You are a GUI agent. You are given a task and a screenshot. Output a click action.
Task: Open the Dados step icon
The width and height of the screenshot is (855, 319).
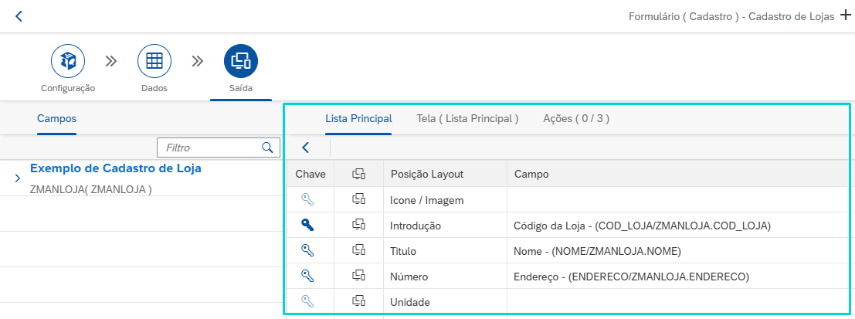(x=154, y=61)
